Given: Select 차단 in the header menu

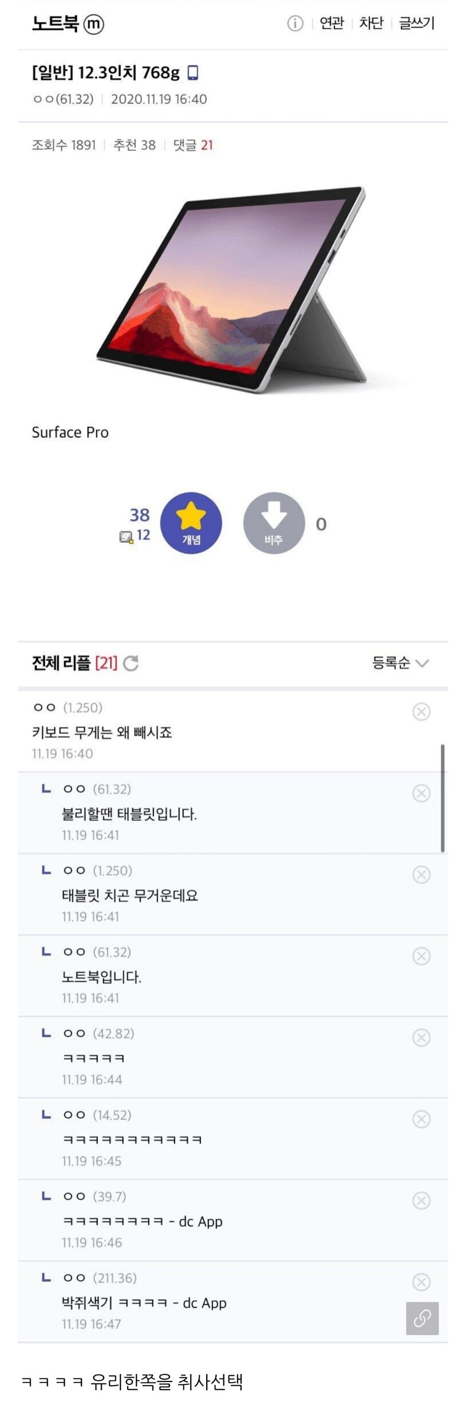Looking at the screenshot, I should pos(371,24).
